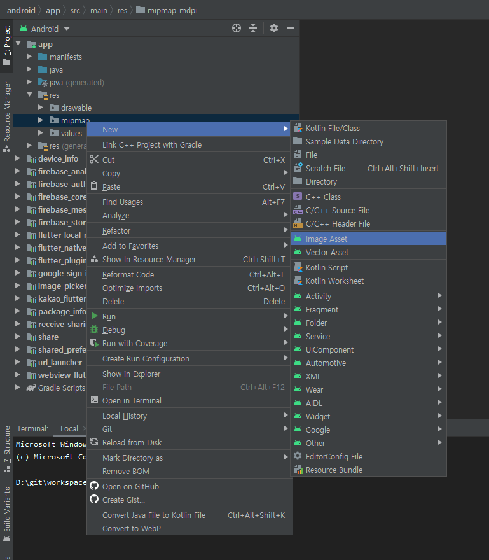489x560 pixels.
Task: Click the Show In Resource Manager icon
Action: 94,259
